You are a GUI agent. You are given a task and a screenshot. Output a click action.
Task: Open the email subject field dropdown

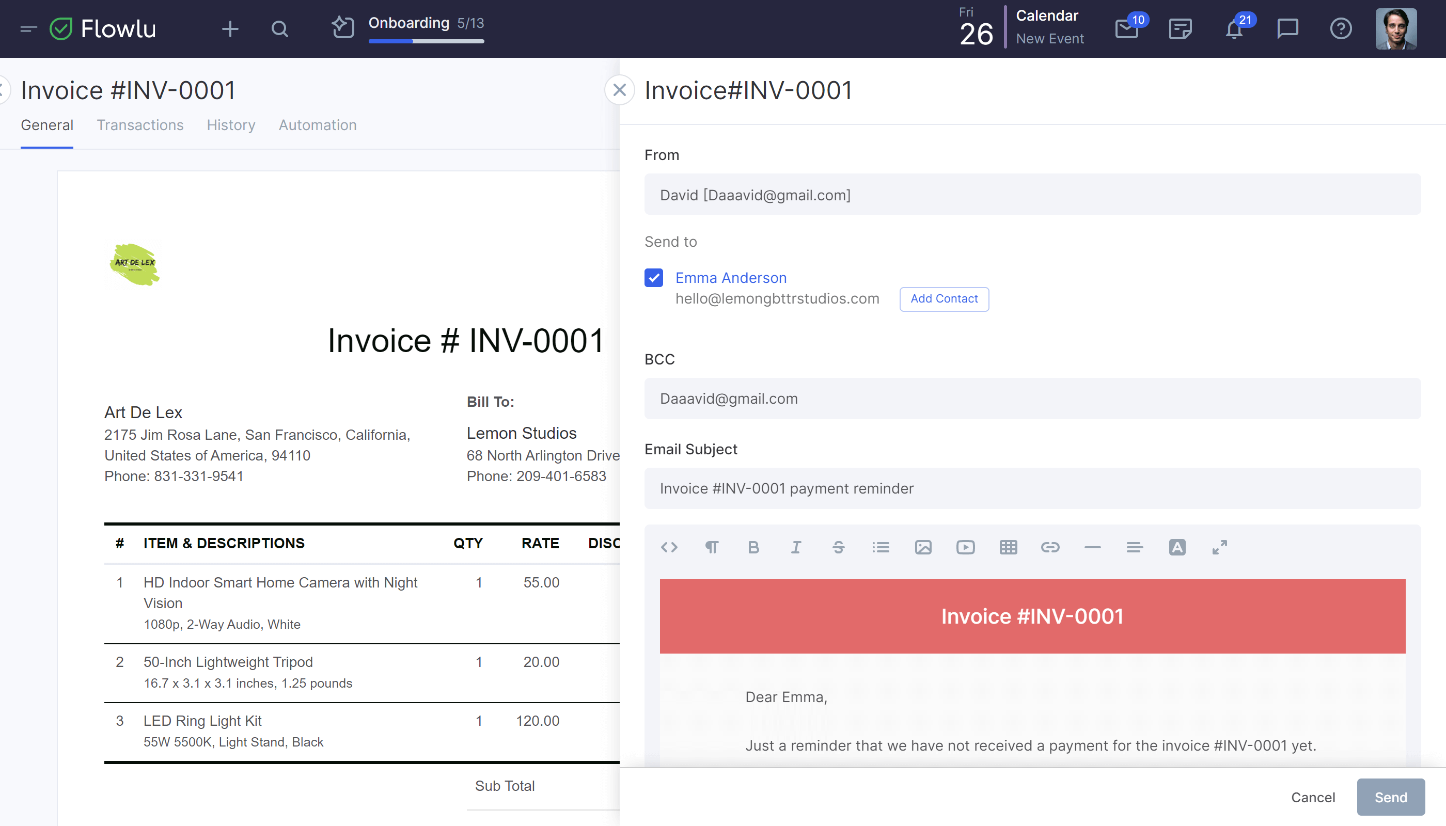coord(1032,488)
